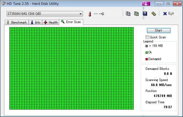Switch to the Benchmark tab
Screen dimensions: 183x117
click(17, 22)
